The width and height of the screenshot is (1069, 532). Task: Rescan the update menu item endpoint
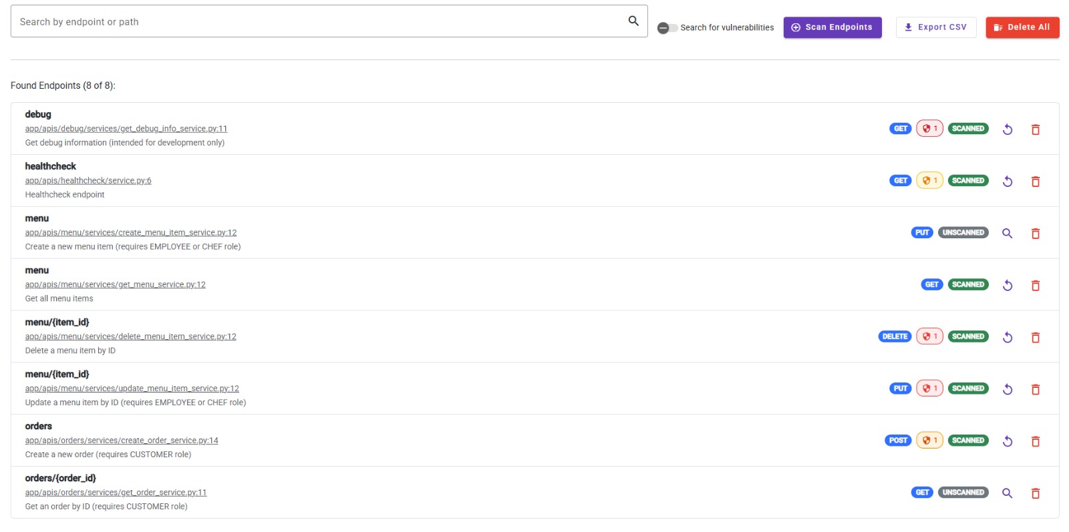coord(1008,390)
